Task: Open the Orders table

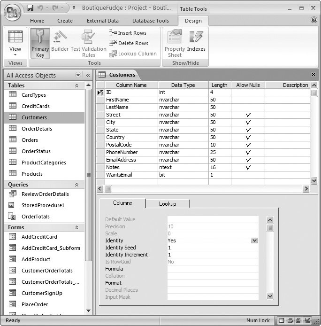Action: [30, 140]
